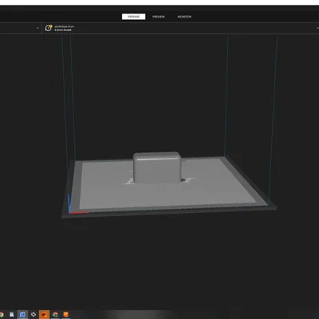Select the gray 3D model on the plate
Screen dimensions: 319x319
(157, 167)
